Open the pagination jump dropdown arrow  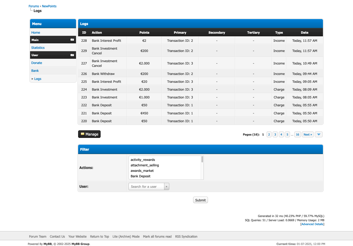319,134
